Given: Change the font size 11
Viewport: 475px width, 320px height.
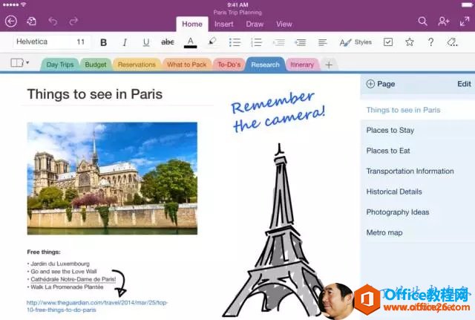Looking at the screenshot, I should coord(80,42).
